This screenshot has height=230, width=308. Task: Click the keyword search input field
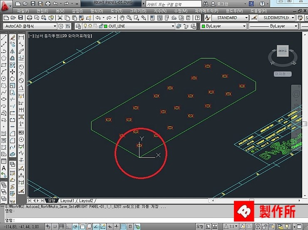174,4
